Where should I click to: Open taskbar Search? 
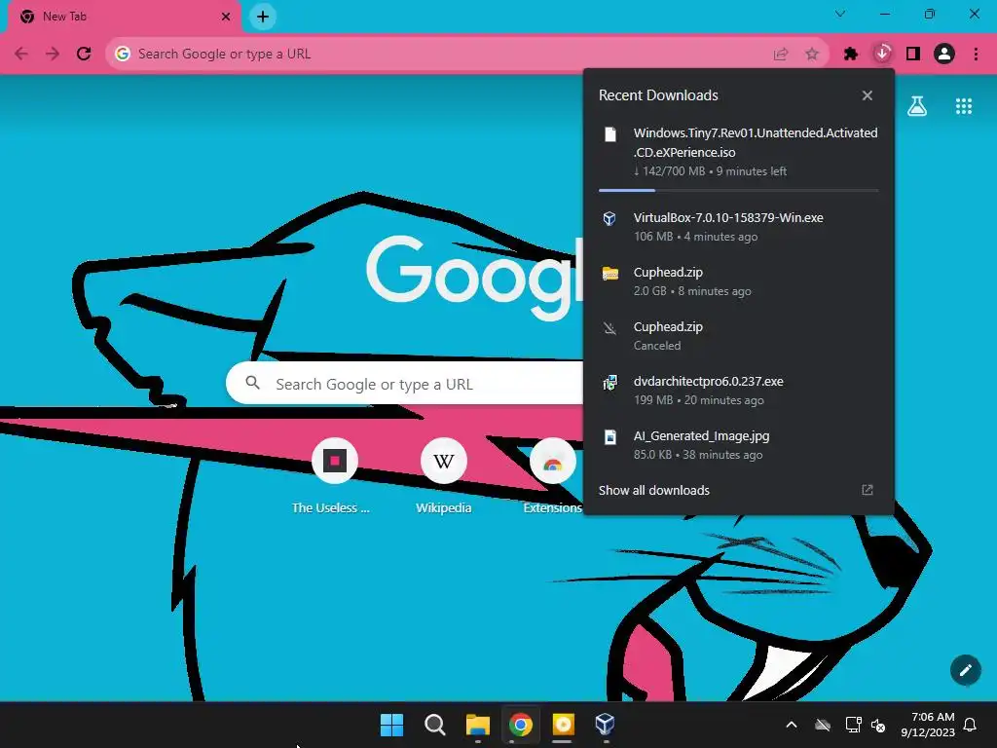click(435, 725)
